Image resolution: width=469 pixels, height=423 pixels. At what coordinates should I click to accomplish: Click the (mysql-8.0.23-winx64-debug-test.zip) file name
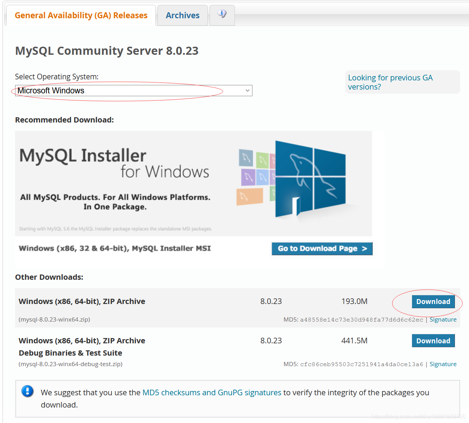tap(70, 364)
